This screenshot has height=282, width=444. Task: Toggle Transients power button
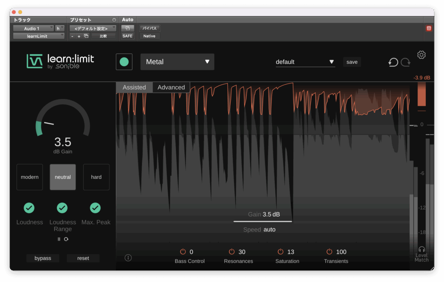330,252
